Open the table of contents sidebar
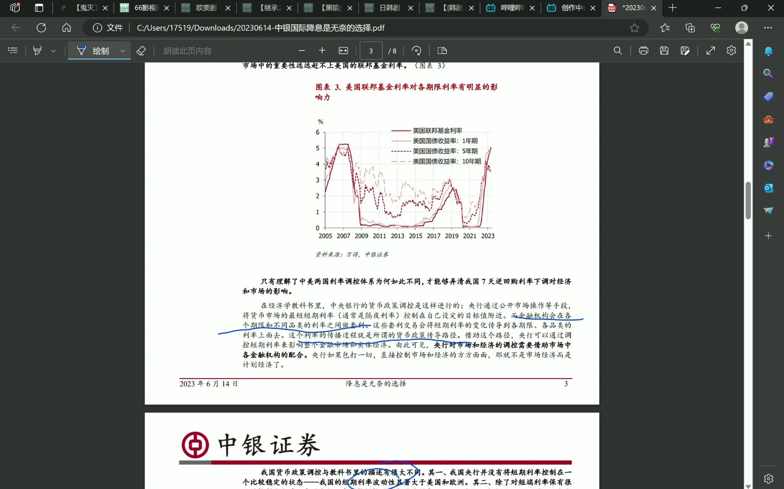The height and width of the screenshot is (489, 784). click(x=13, y=51)
